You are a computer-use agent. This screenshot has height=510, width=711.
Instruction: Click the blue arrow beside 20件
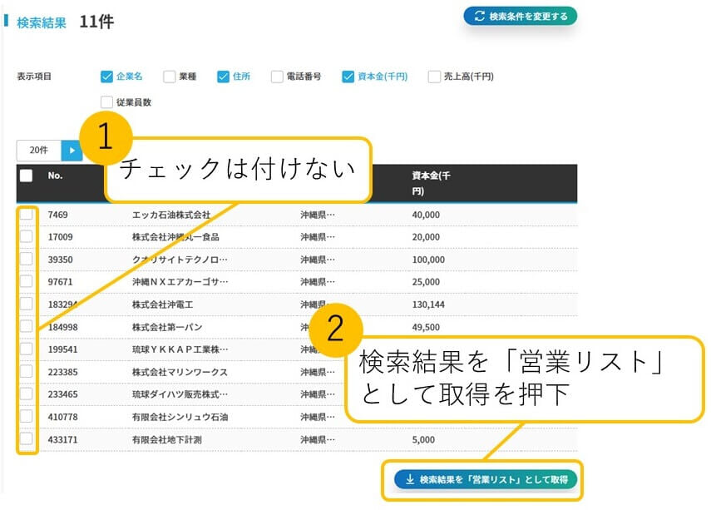point(72,151)
